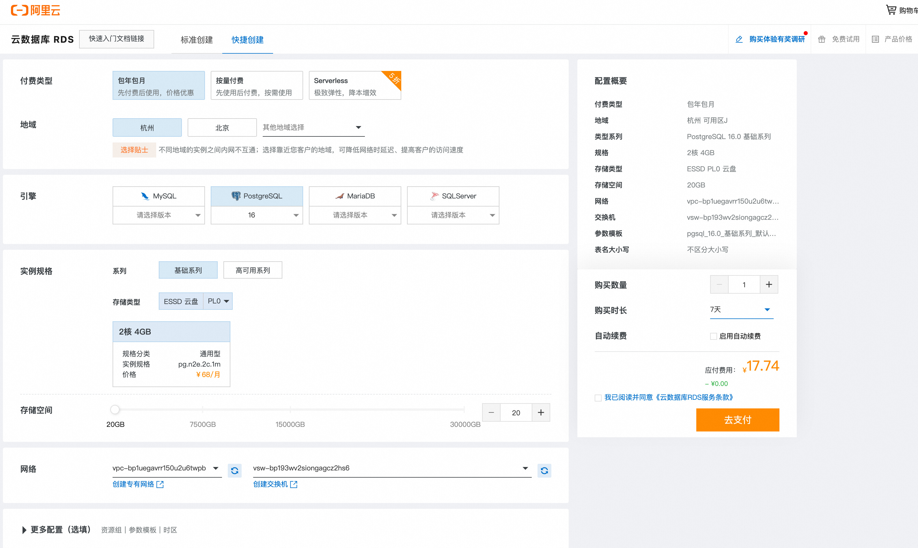Click the 7500GB mark on storage slider
Screen dimensions: 918x548
[203, 409]
